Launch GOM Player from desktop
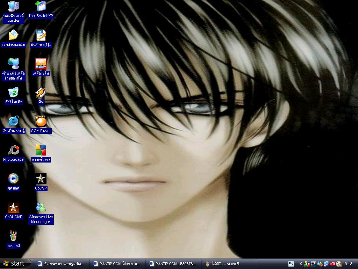Image resolution: width=358 pixels, height=269 pixels. coord(41,125)
